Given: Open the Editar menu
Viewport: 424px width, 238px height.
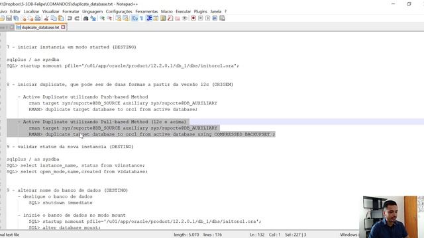Looking at the screenshot, I should pyautogui.click(x=15, y=11).
